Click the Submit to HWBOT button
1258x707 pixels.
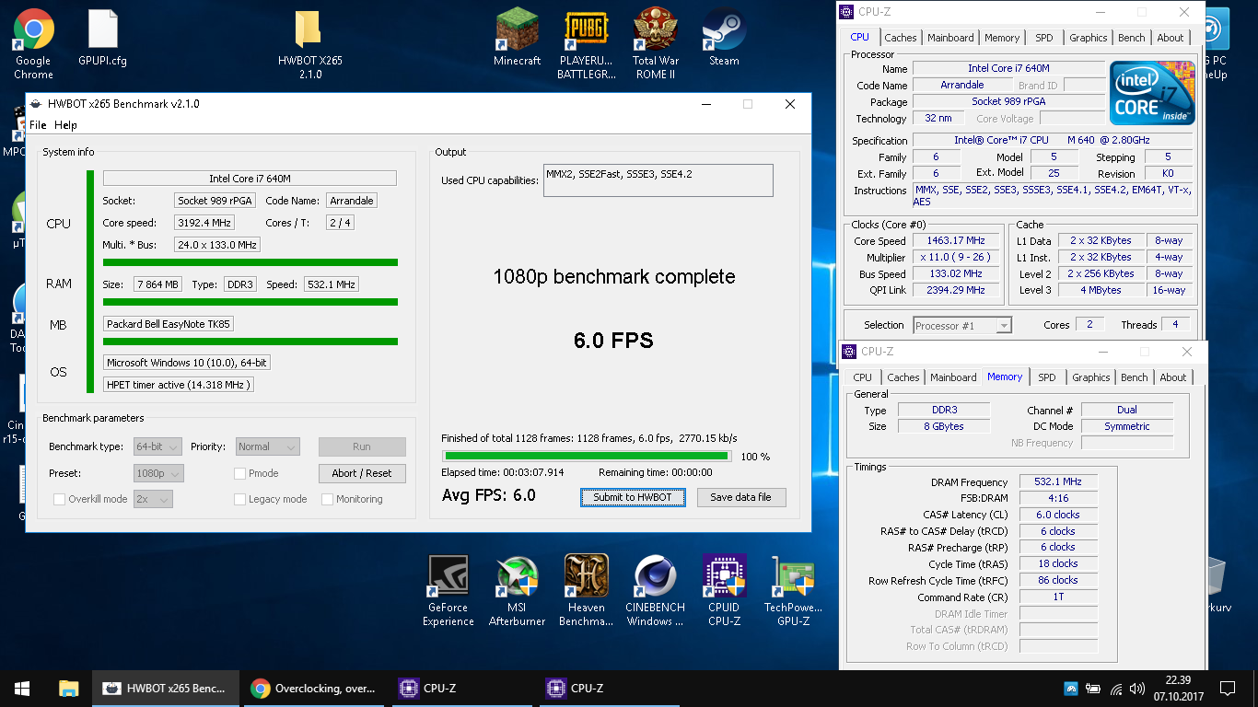[x=633, y=497]
